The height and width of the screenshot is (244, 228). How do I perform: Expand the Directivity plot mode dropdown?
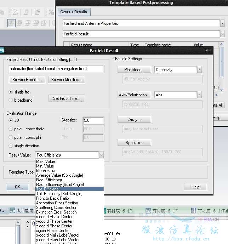coord(199,70)
